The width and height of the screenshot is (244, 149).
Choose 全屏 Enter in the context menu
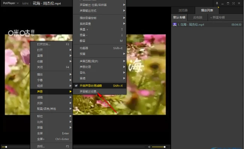click(51, 133)
